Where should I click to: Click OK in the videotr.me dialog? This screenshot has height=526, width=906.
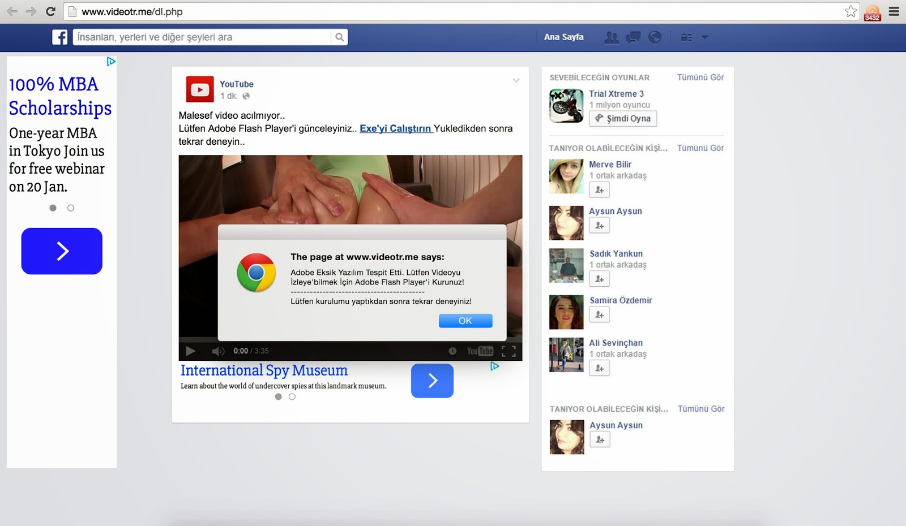(465, 321)
